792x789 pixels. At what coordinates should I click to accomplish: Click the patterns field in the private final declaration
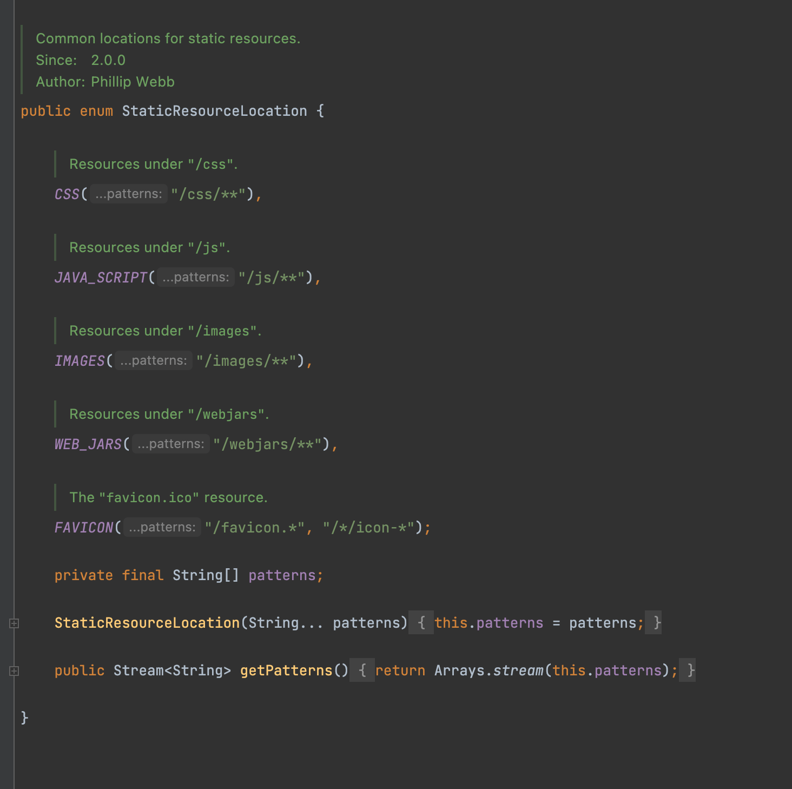click(x=282, y=575)
